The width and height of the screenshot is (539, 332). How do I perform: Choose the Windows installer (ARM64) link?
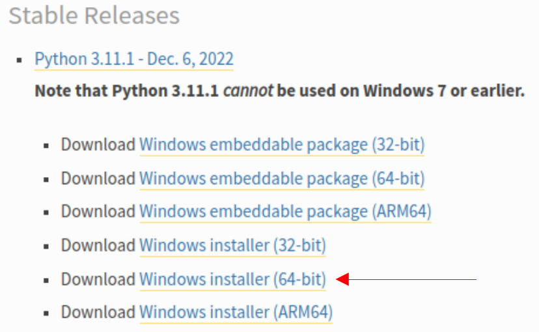click(x=236, y=312)
